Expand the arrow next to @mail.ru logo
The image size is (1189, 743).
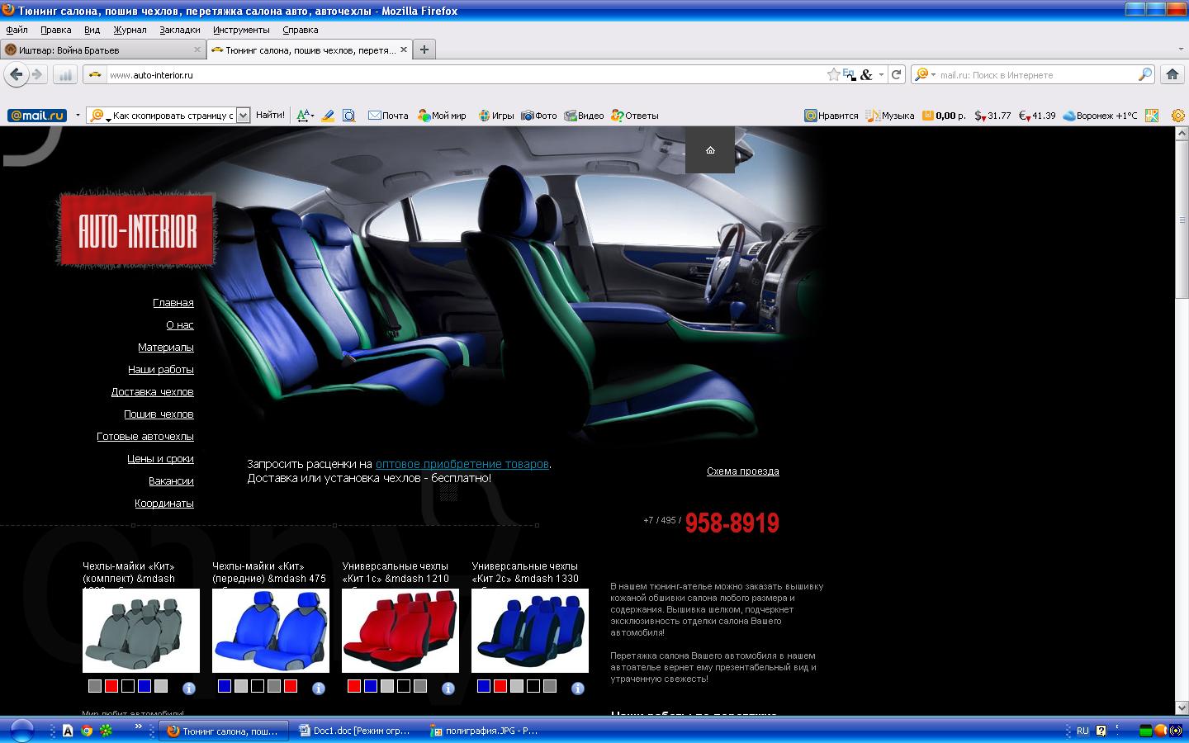pyautogui.click(x=78, y=116)
